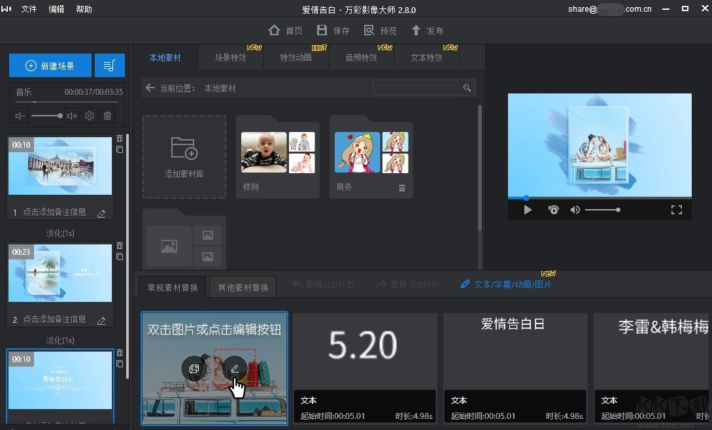
Task: Switch to the 音频特效 tab
Action: pyautogui.click(x=362, y=58)
